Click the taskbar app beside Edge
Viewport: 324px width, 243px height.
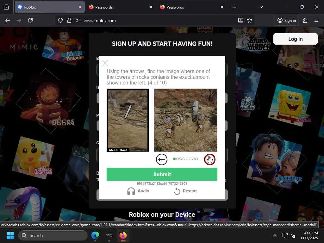[x=109, y=235]
